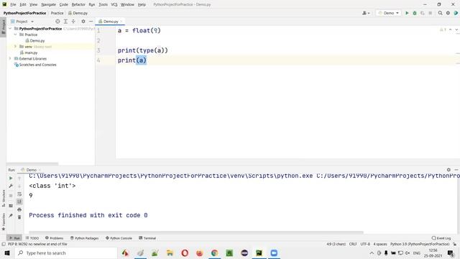Expand venv folder node
This screenshot has height=259, width=460.
point(15,46)
